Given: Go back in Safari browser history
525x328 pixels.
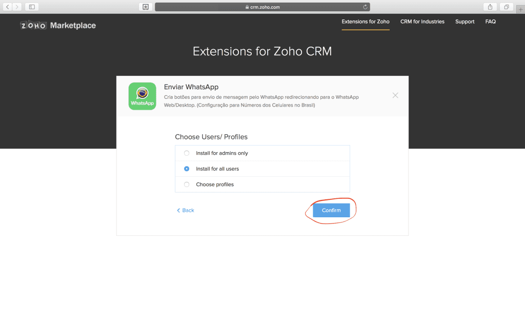Looking at the screenshot, I should pos(8,7).
